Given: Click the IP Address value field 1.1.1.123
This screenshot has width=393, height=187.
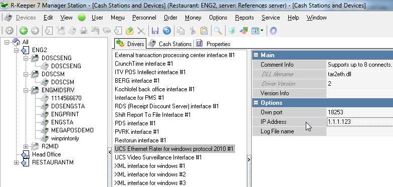Looking at the screenshot, I should (x=360, y=122).
